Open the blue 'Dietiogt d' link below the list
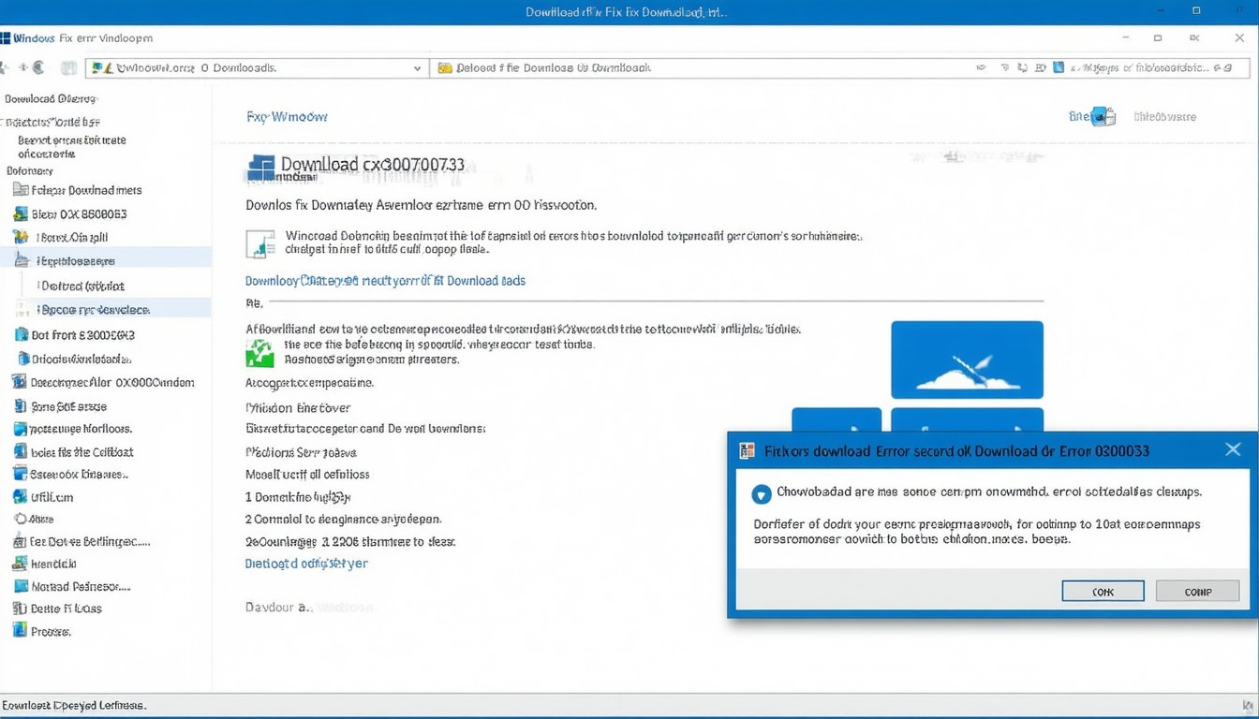This screenshot has height=719, width=1259. tap(306, 564)
